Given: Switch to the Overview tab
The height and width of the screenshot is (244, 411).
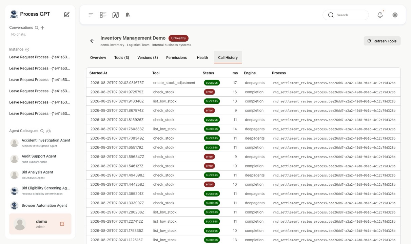Looking at the screenshot, I should tap(98, 58).
